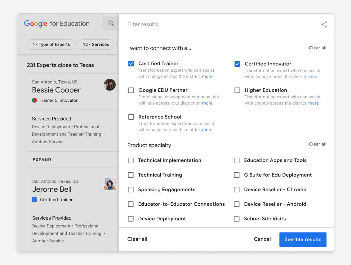
Task: Click See 145 results button
Action: click(303, 240)
